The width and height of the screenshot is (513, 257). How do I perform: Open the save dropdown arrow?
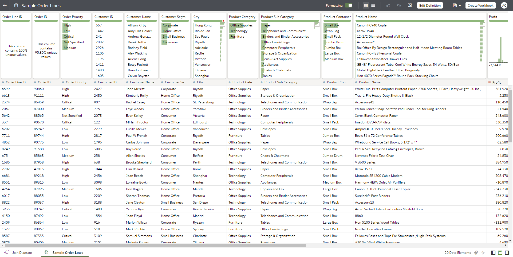tap(460, 5)
